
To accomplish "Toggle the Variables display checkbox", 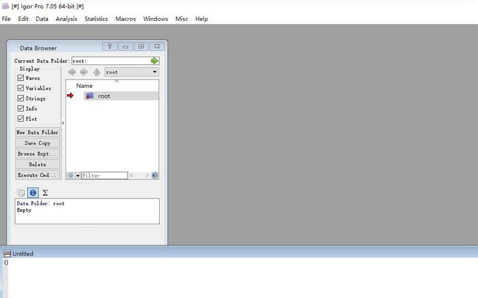I will click(x=21, y=88).
